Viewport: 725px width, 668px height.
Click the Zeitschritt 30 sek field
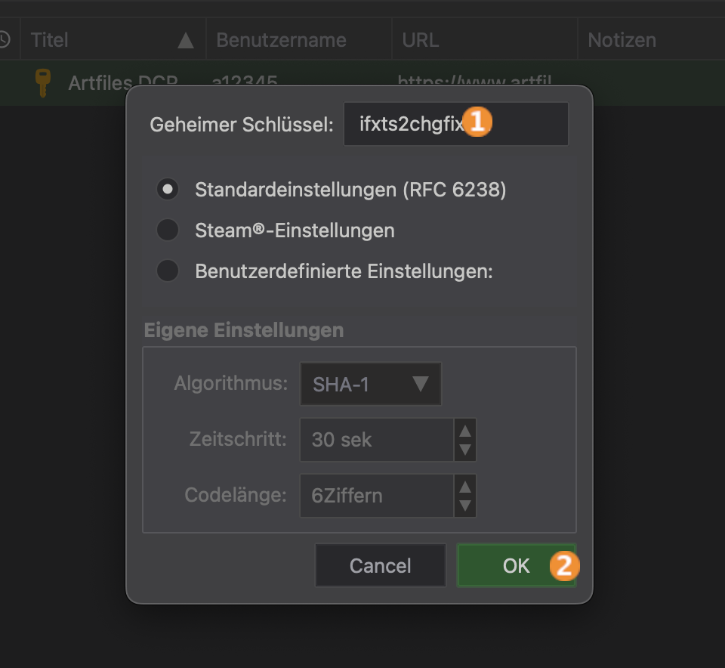point(376,440)
